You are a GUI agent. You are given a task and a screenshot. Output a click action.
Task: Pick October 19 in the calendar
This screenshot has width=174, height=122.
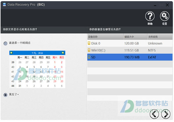pyautogui.click(x=34, y=76)
